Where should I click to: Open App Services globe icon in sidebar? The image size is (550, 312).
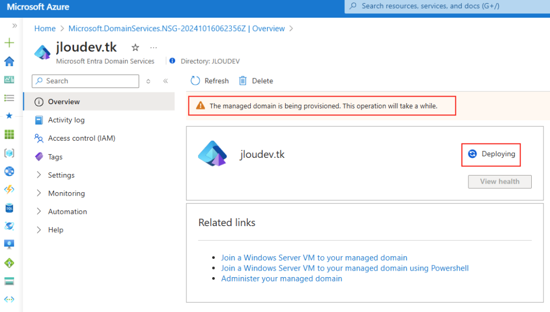point(9,171)
